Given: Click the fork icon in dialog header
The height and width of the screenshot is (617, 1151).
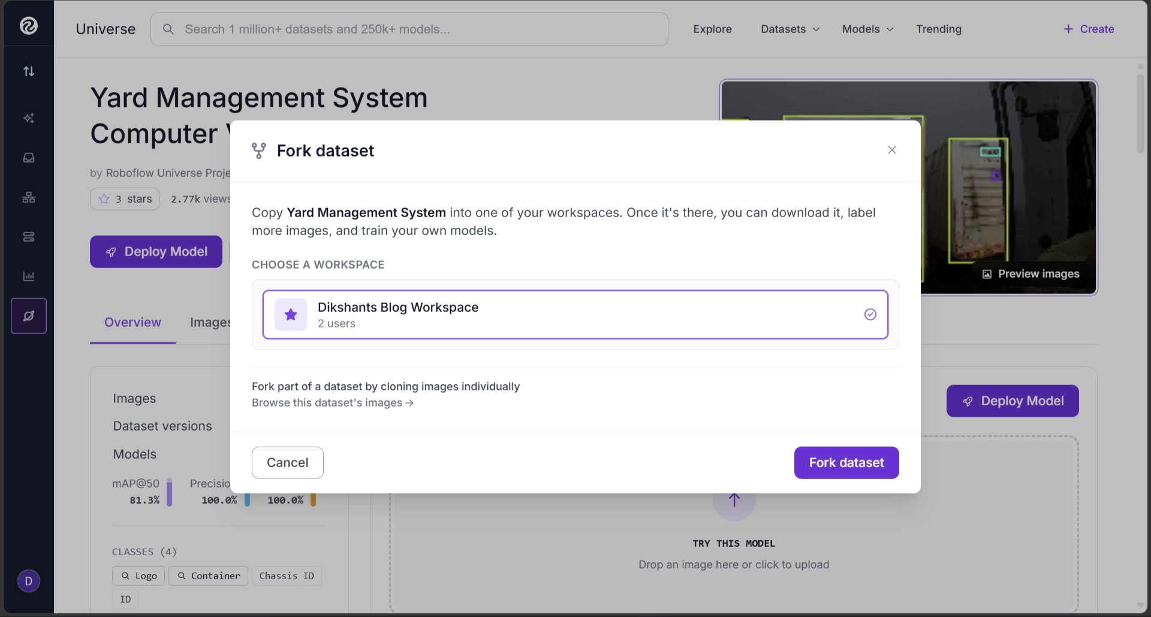Looking at the screenshot, I should (x=259, y=151).
